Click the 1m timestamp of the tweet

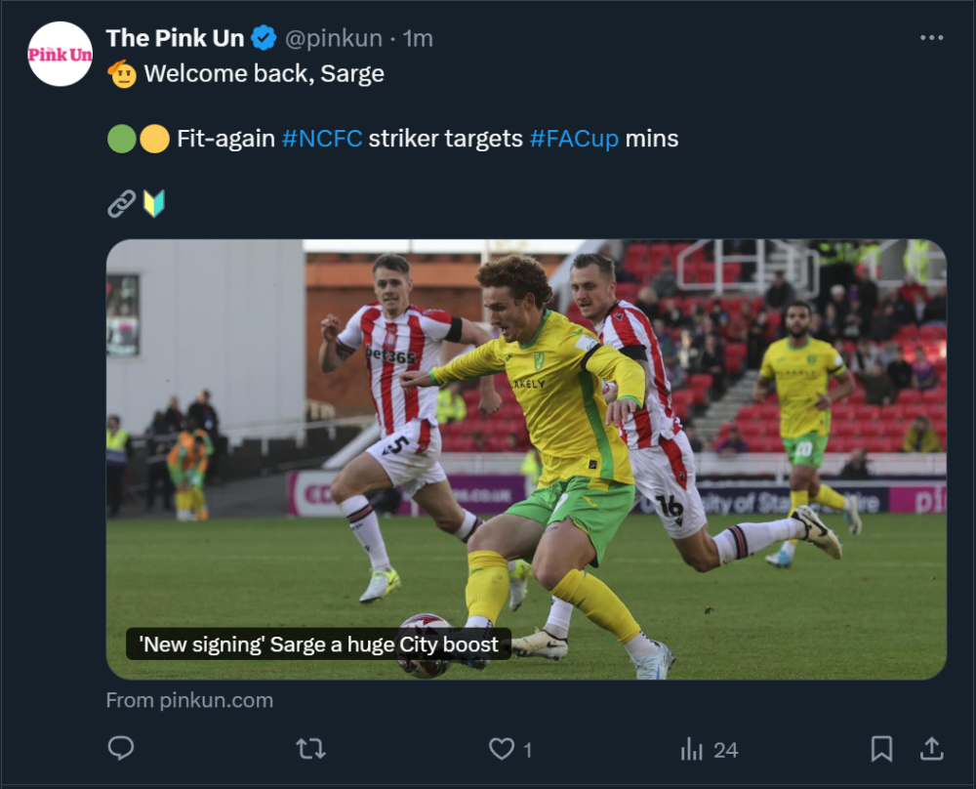coord(419,38)
